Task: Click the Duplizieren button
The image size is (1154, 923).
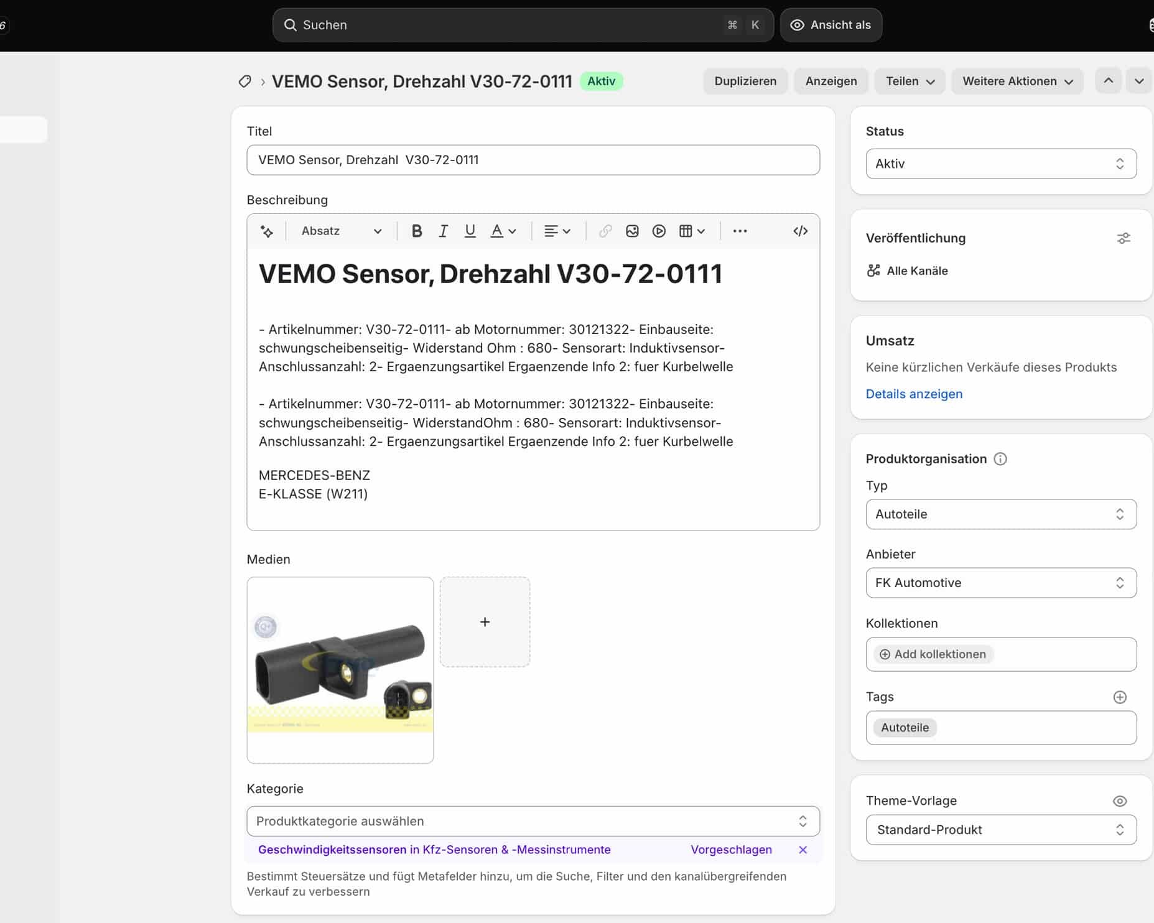Action: [x=745, y=81]
